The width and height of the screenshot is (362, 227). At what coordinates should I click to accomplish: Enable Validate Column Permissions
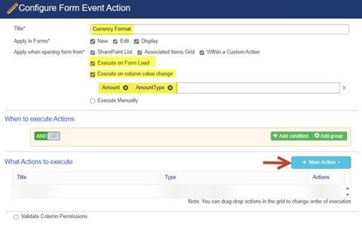click(16, 217)
